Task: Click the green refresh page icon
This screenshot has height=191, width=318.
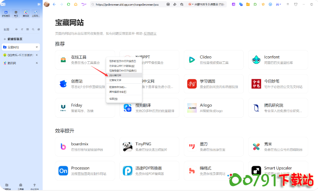Action: tap(69, 4)
